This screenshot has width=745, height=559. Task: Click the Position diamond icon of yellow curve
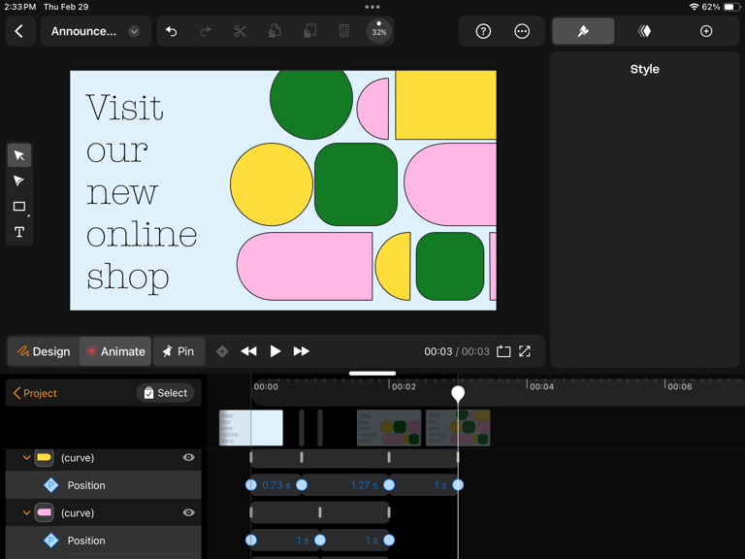[50, 485]
